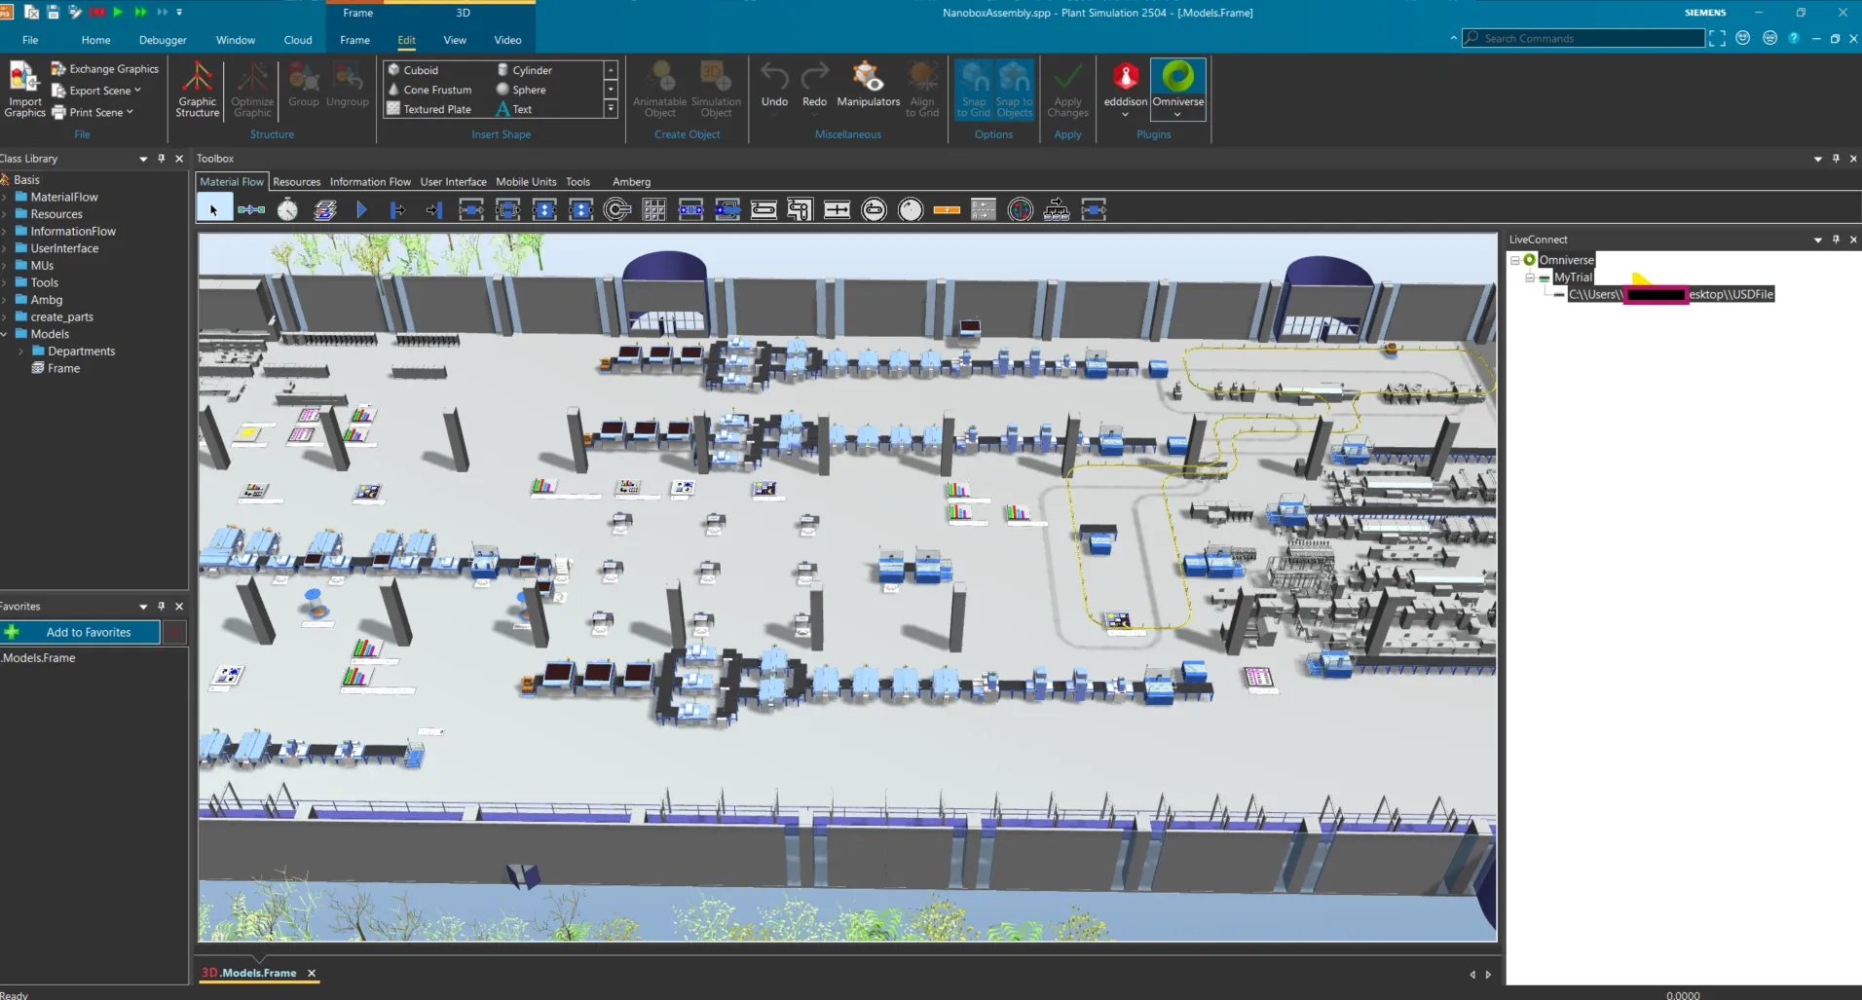Start the simulation with the green play icon
The width and height of the screenshot is (1862, 1000).
pos(117,13)
